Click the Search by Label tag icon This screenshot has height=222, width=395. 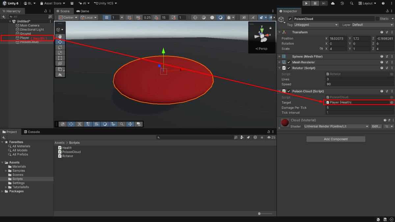[x=249, y=137]
